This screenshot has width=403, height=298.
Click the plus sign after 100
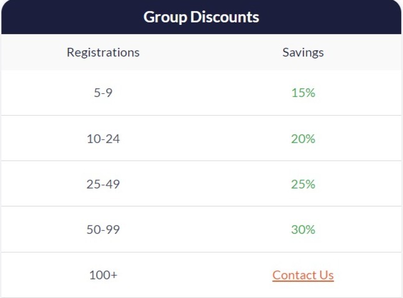[114, 276]
